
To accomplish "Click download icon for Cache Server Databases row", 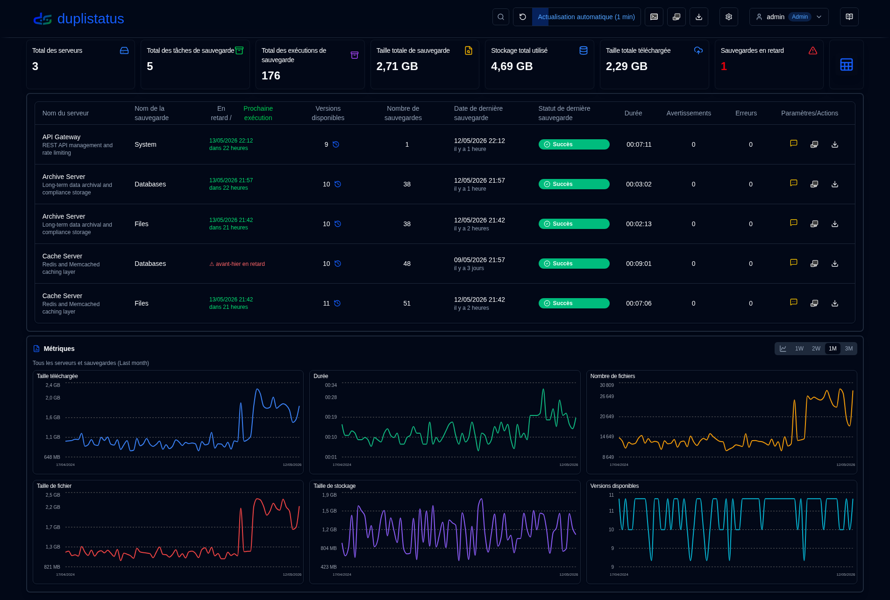I will tap(835, 264).
